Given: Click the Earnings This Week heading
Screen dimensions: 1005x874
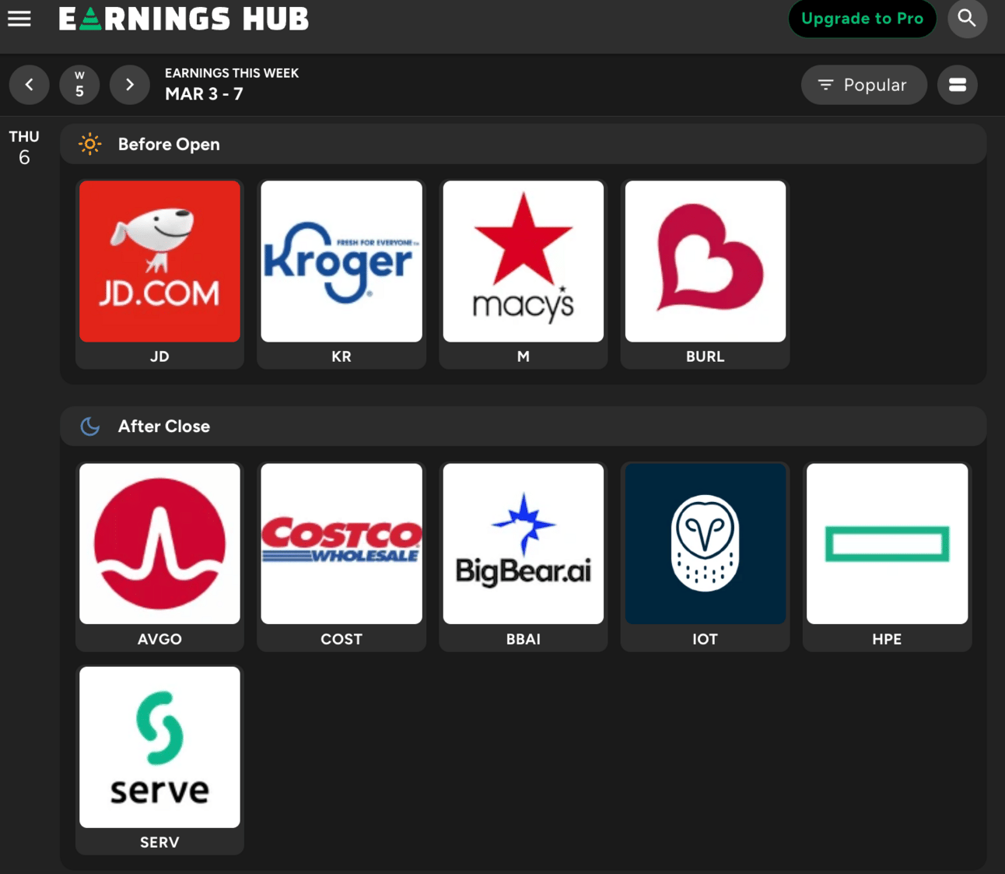Looking at the screenshot, I should pyautogui.click(x=232, y=73).
